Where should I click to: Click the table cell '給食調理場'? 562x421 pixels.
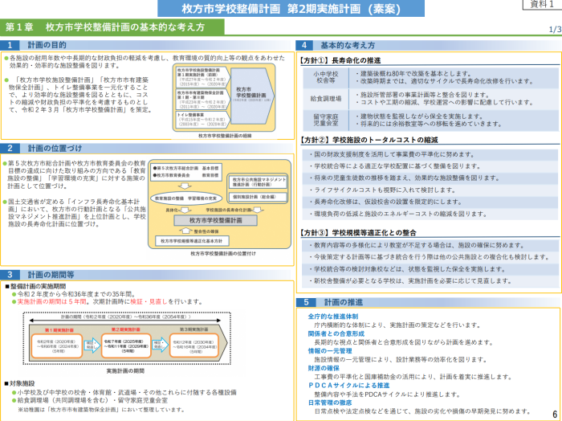(325, 99)
